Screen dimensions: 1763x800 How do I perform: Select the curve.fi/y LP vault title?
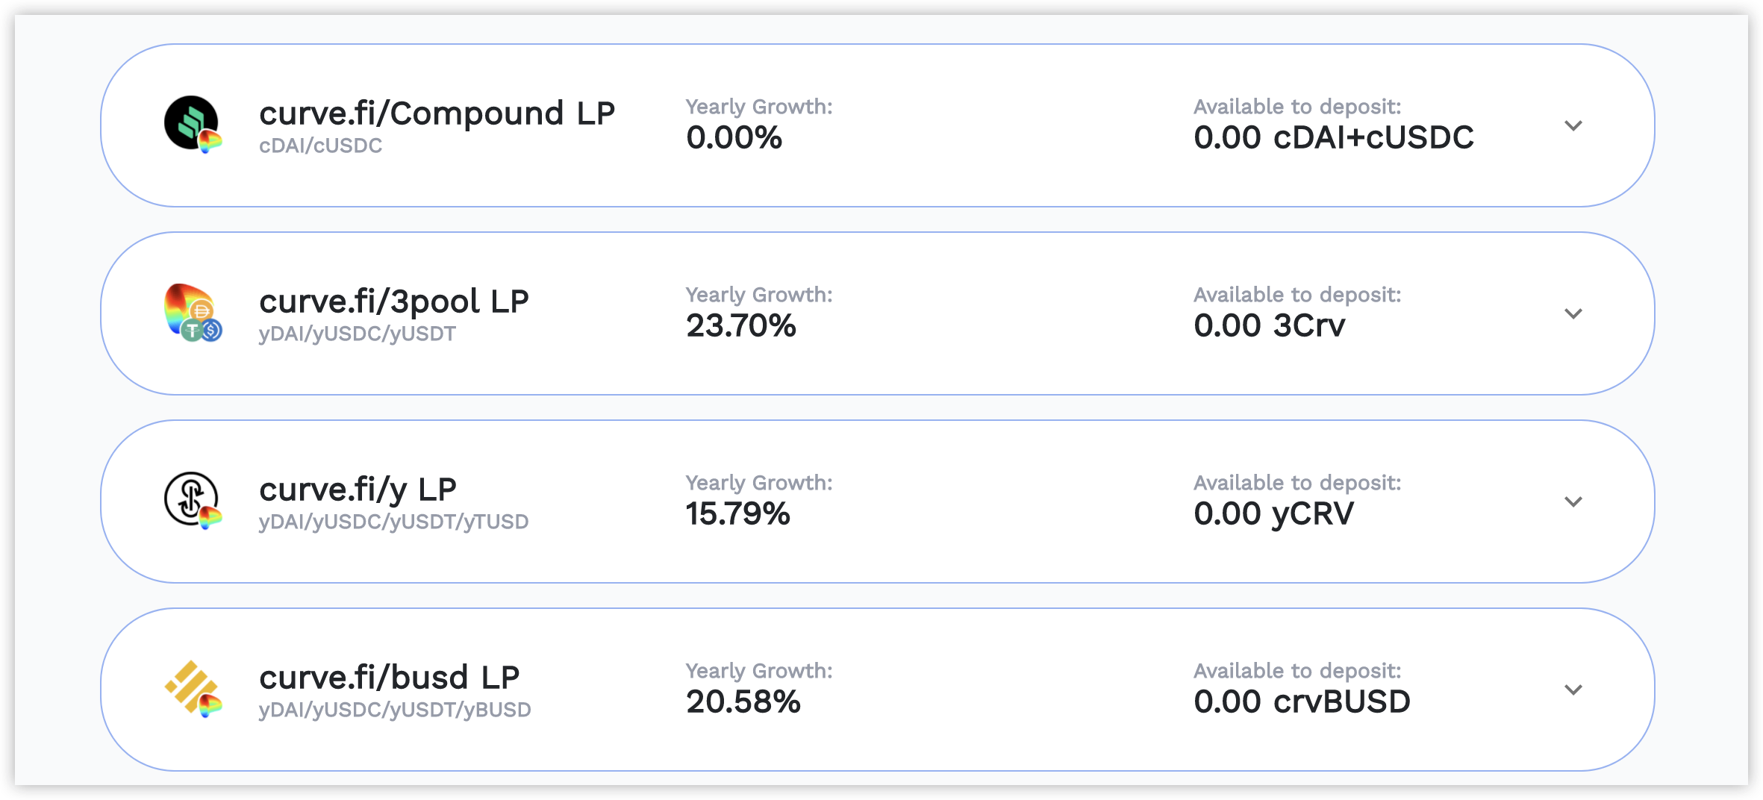click(358, 490)
